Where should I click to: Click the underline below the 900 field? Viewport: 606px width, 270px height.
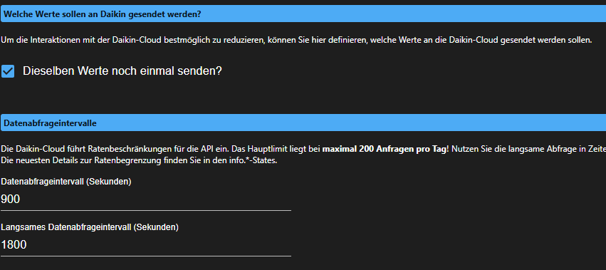(146, 211)
